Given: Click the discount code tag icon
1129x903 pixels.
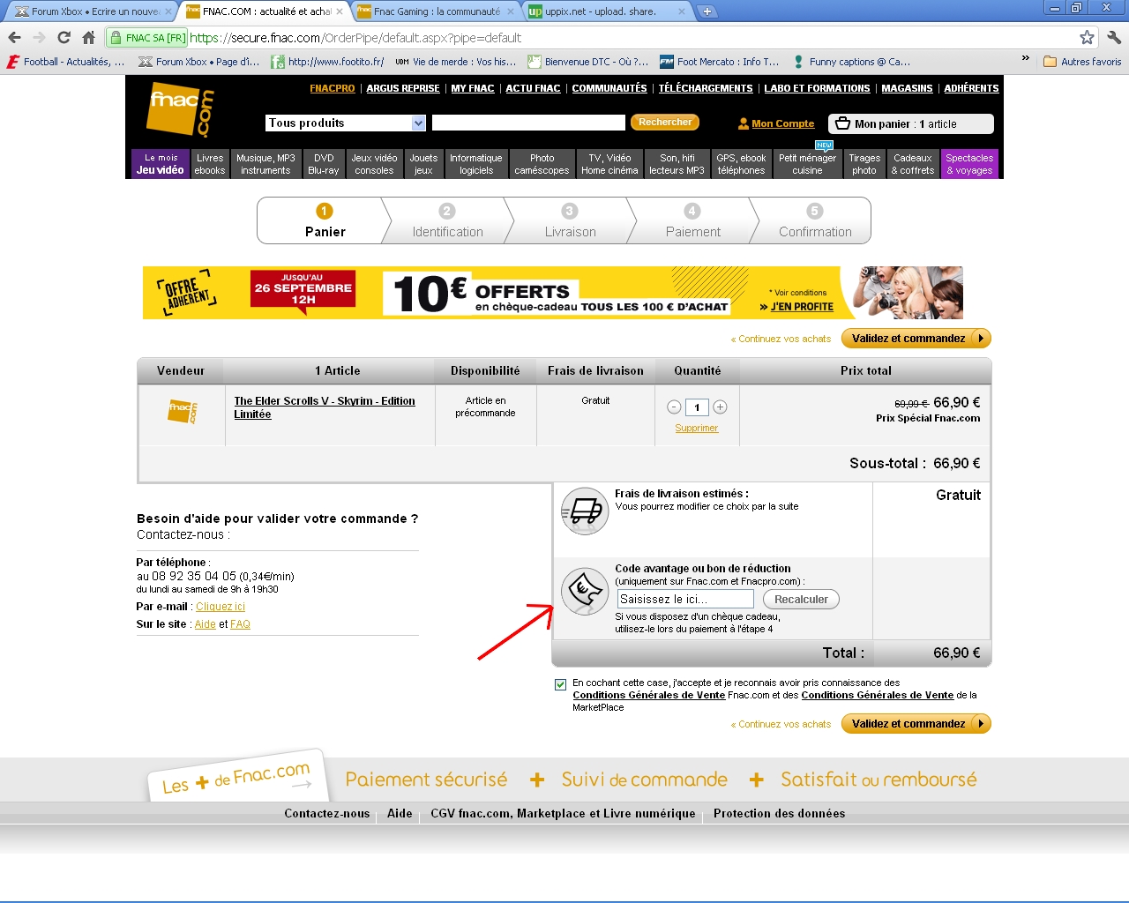Looking at the screenshot, I should coord(585,591).
